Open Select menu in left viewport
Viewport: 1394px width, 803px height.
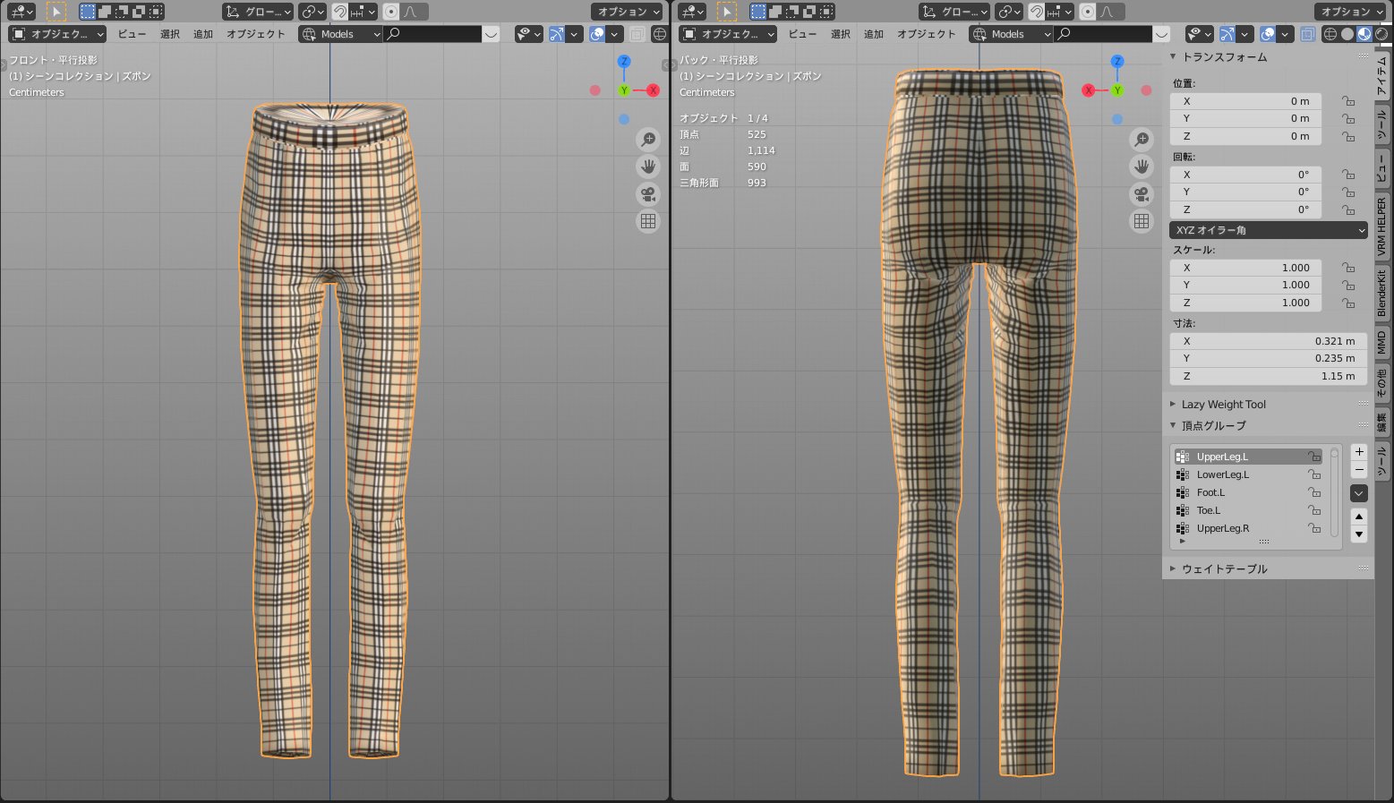click(x=169, y=34)
